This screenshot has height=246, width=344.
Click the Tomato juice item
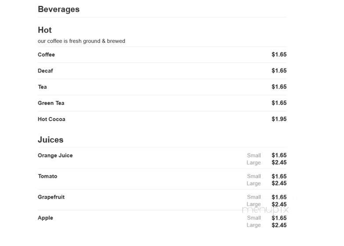point(47,176)
